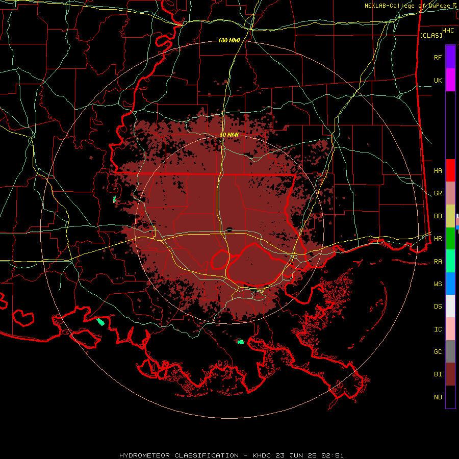This screenshot has height=459, width=459.
Task: Click the BI legend label
Action: click(x=438, y=374)
